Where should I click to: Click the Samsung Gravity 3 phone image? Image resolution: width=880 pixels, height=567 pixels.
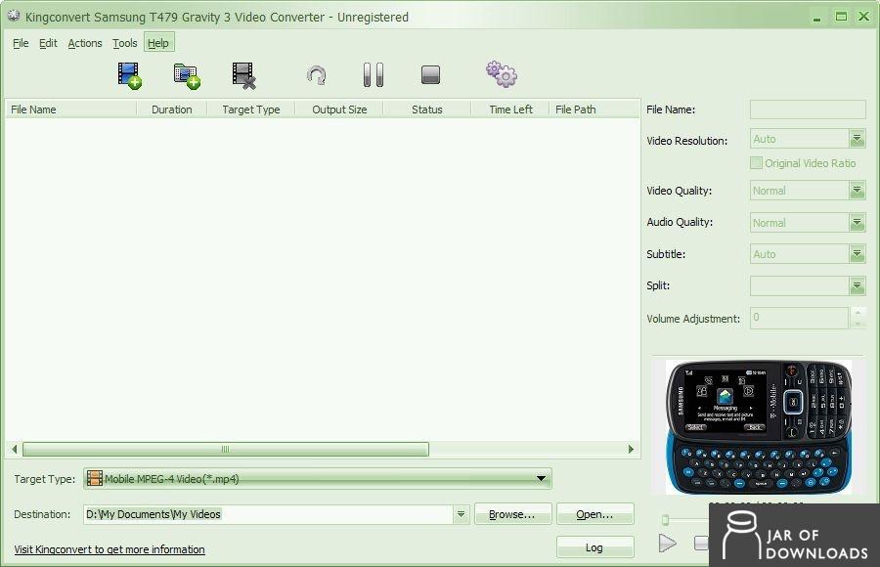[x=758, y=426]
